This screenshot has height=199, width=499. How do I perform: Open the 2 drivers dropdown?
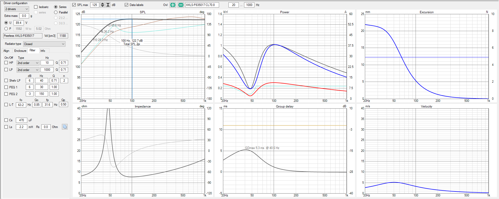pos(17,9)
